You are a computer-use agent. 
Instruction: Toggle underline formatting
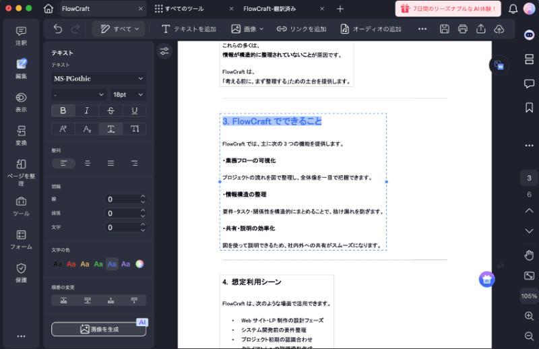[134, 110]
